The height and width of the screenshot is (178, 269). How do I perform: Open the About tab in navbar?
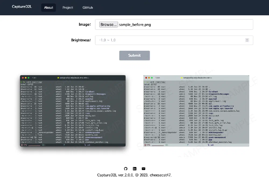pos(48,8)
